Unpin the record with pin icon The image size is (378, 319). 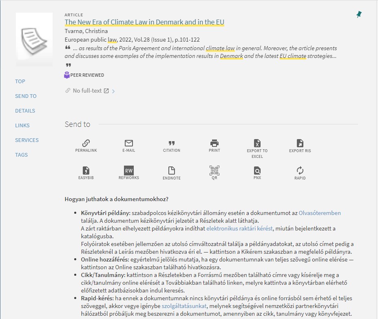point(359,15)
